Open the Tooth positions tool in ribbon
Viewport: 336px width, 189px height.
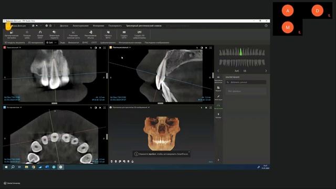click(27, 34)
